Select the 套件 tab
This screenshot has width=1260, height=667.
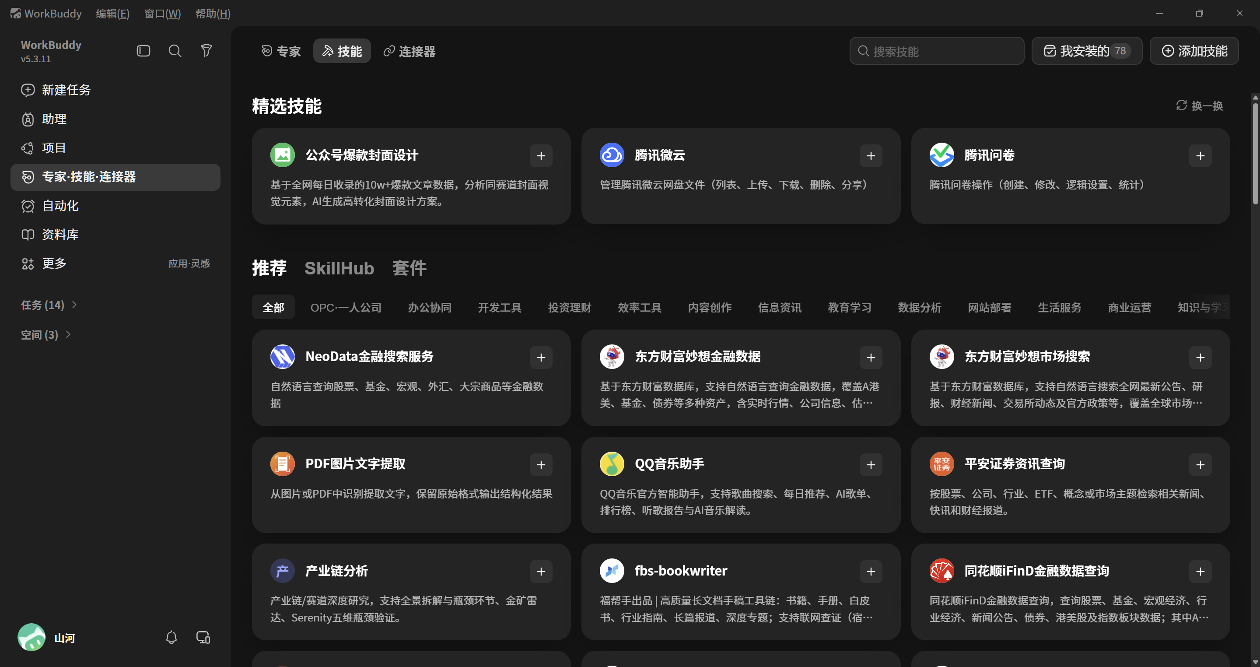pos(409,268)
